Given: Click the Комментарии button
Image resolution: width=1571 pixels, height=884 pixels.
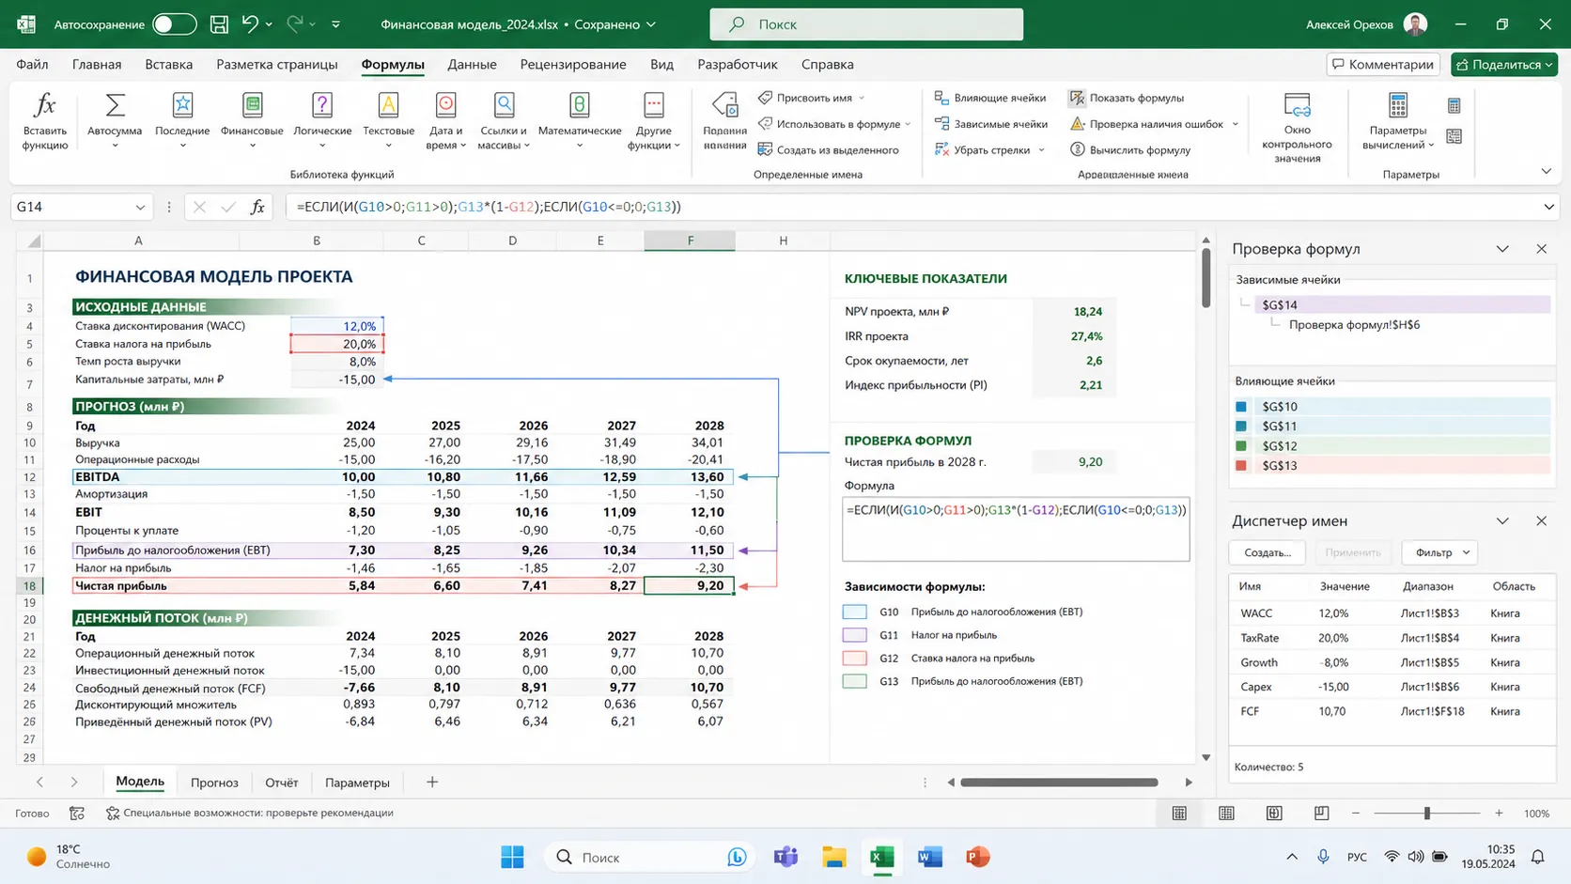Looking at the screenshot, I should click(1382, 64).
